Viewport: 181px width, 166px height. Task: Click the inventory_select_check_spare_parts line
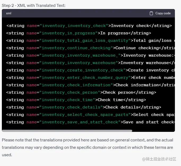[91, 115]
